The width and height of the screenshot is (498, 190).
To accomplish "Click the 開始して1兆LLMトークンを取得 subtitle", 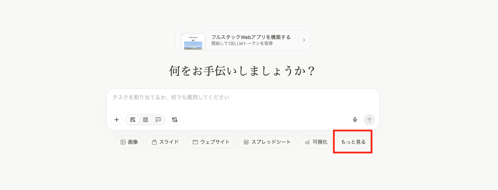I will 242,43.
